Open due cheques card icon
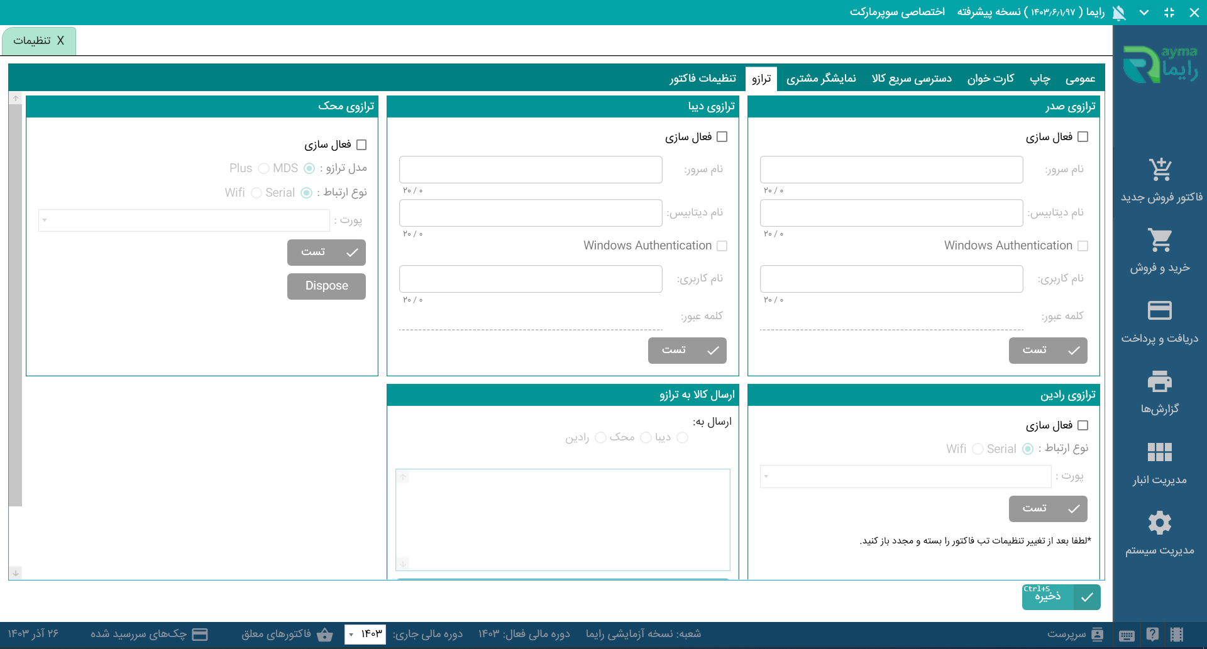 pos(200,635)
